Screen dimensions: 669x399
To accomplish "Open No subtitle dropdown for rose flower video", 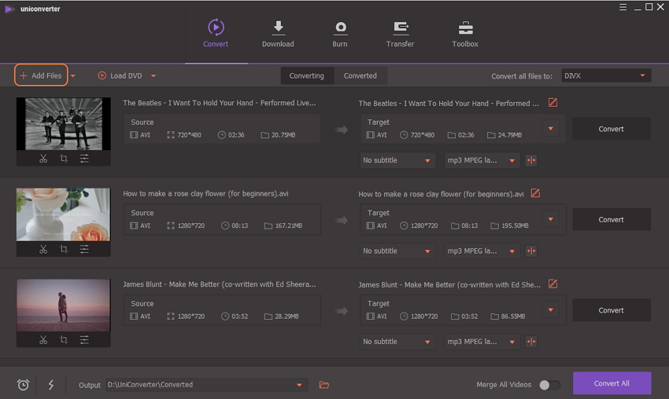I will click(397, 251).
